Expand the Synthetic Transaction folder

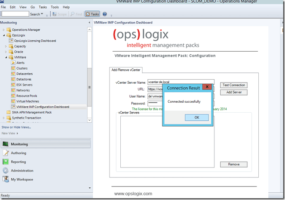click(x=4, y=118)
